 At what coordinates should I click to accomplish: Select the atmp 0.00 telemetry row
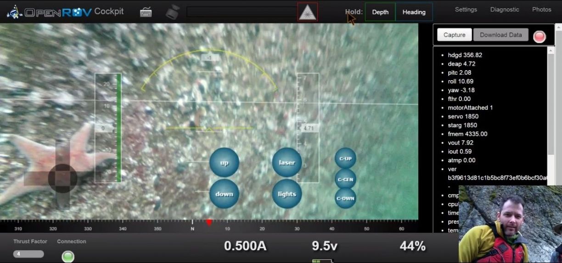(x=461, y=160)
